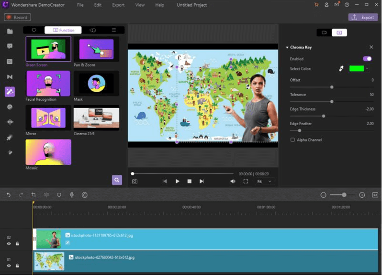Select the Mosaic effect thumbnail
382x276 pixels.
pos(48,152)
